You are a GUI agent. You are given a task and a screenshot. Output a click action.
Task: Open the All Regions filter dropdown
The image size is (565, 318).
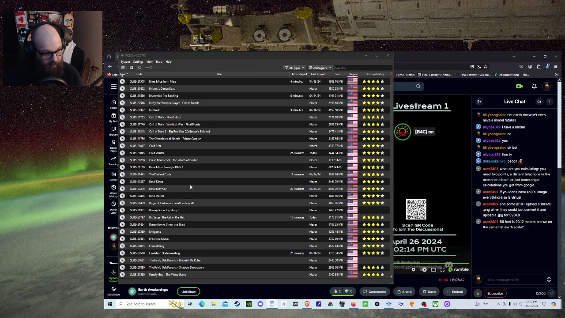coord(320,68)
